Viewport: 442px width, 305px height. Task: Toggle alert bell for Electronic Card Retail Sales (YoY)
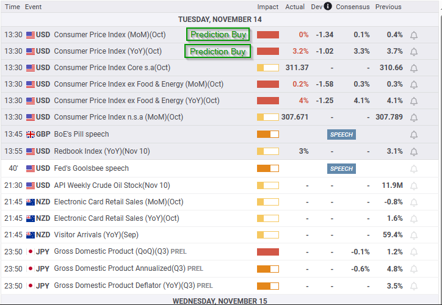click(413, 219)
